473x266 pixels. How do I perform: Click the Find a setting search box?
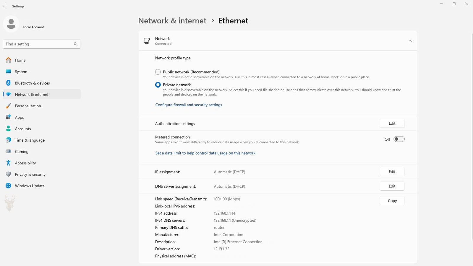click(42, 44)
